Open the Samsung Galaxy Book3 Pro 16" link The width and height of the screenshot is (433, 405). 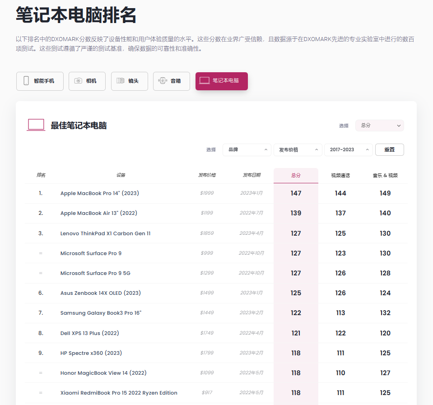click(101, 312)
